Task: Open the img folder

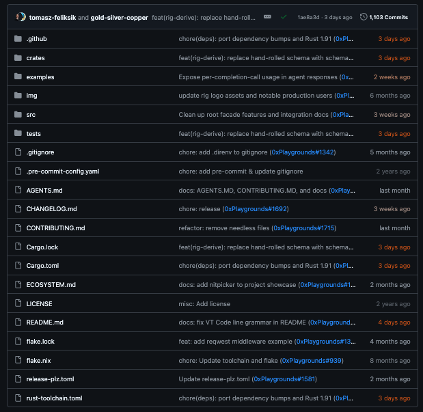Action: (x=32, y=96)
